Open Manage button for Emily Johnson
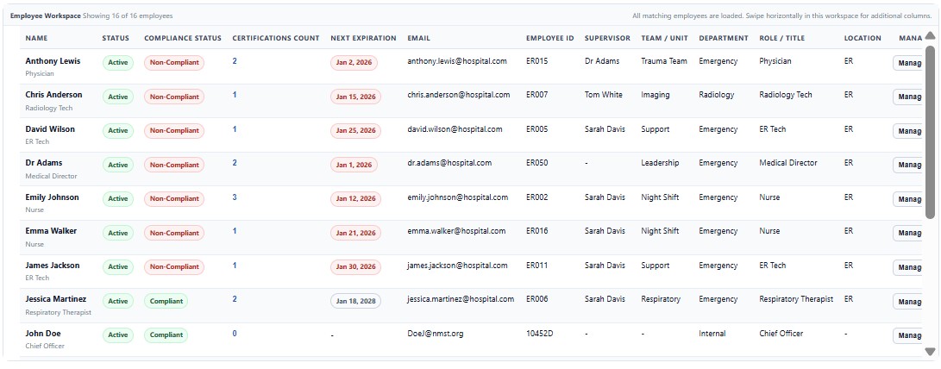Image resolution: width=941 pixels, height=369 pixels. [907, 198]
